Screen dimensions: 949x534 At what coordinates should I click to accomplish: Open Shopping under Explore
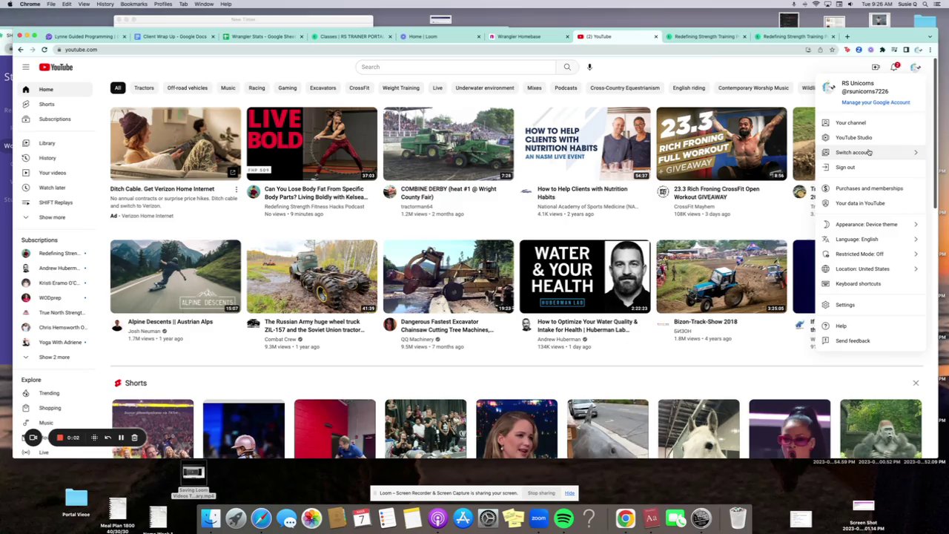[56, 407]
